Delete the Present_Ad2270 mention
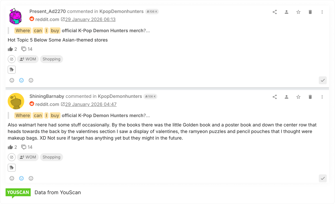This screenshot has width=335, height=204. click(x=310, y=12)
